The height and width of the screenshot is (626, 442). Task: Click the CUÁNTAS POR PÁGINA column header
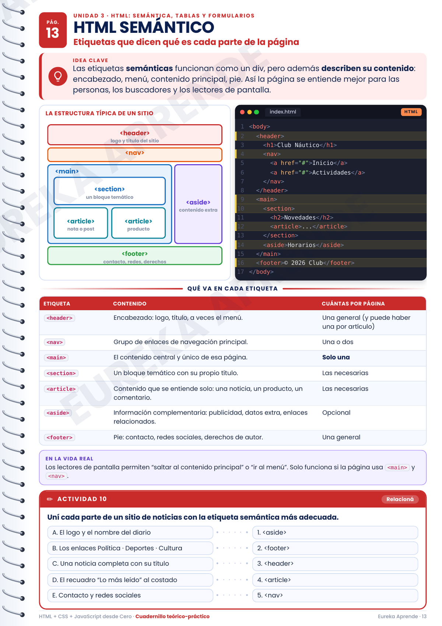click(x=353, y=304)
